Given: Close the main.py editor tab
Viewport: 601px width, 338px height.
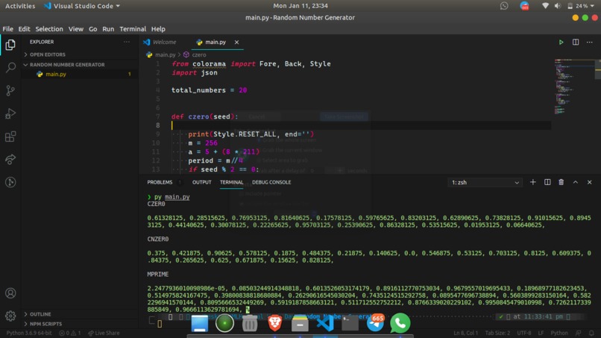Looking at the screenshot, I should pyautogui.click(x=236, y=43).
